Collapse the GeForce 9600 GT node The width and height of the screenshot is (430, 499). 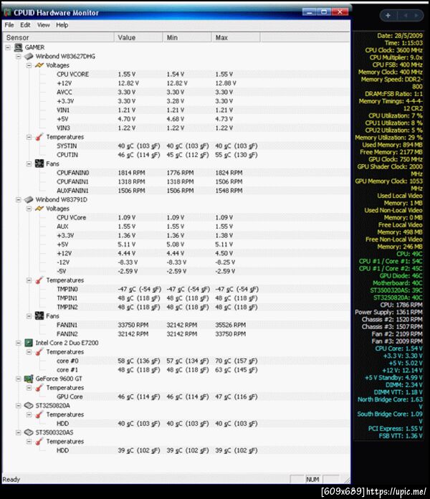[x=18, y=379]
